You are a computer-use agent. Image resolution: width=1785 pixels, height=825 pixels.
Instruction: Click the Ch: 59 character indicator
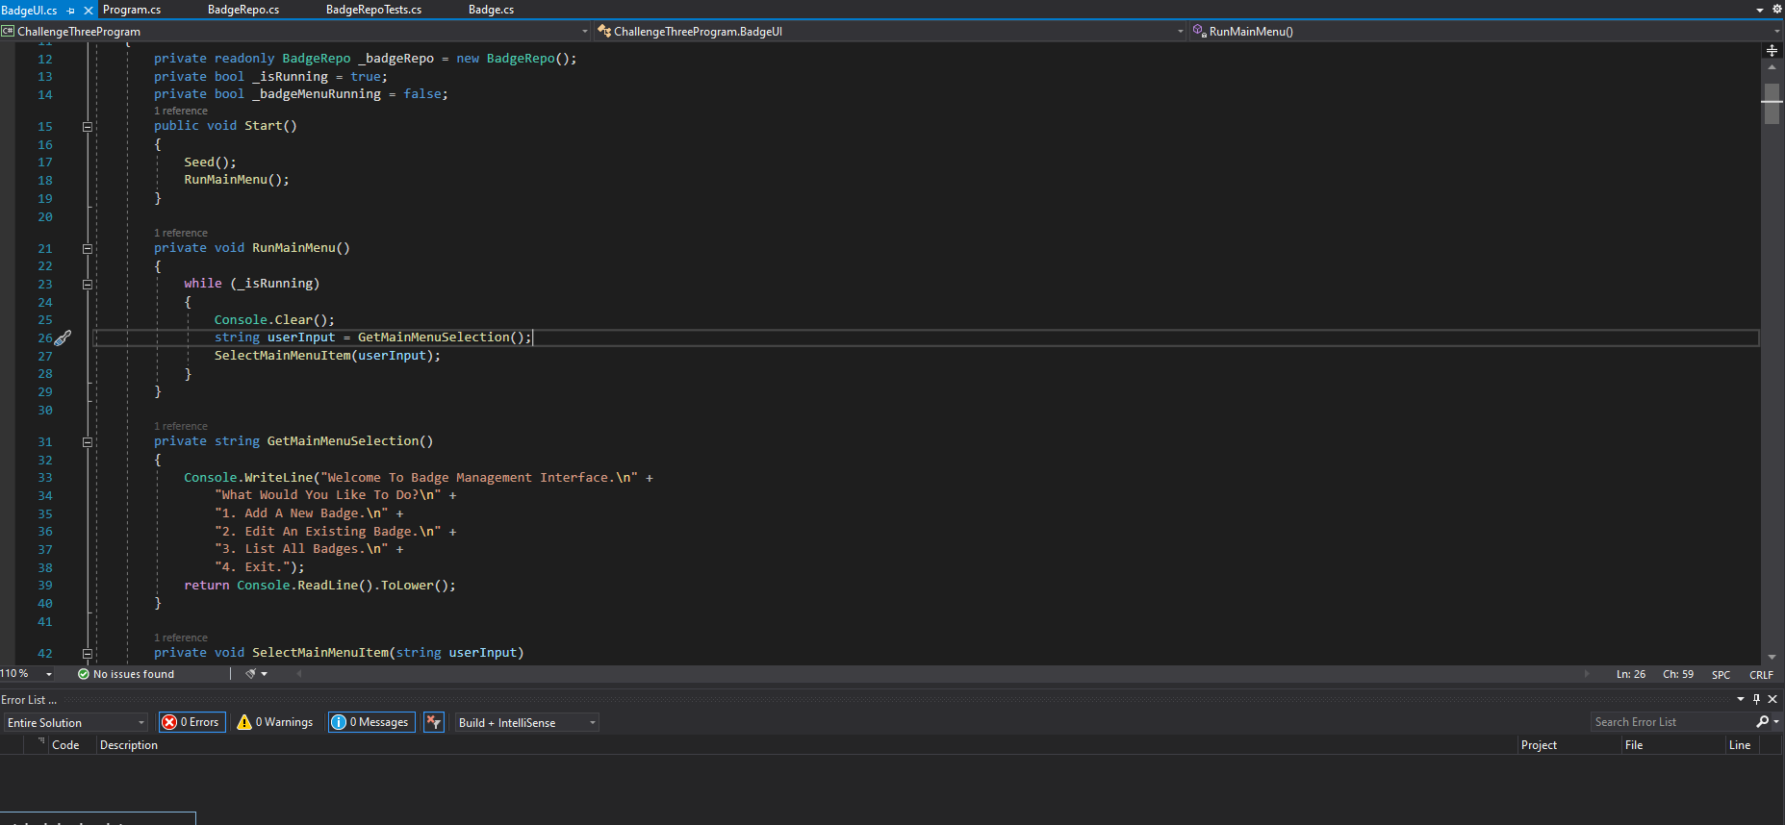[x=1678, y=674]
